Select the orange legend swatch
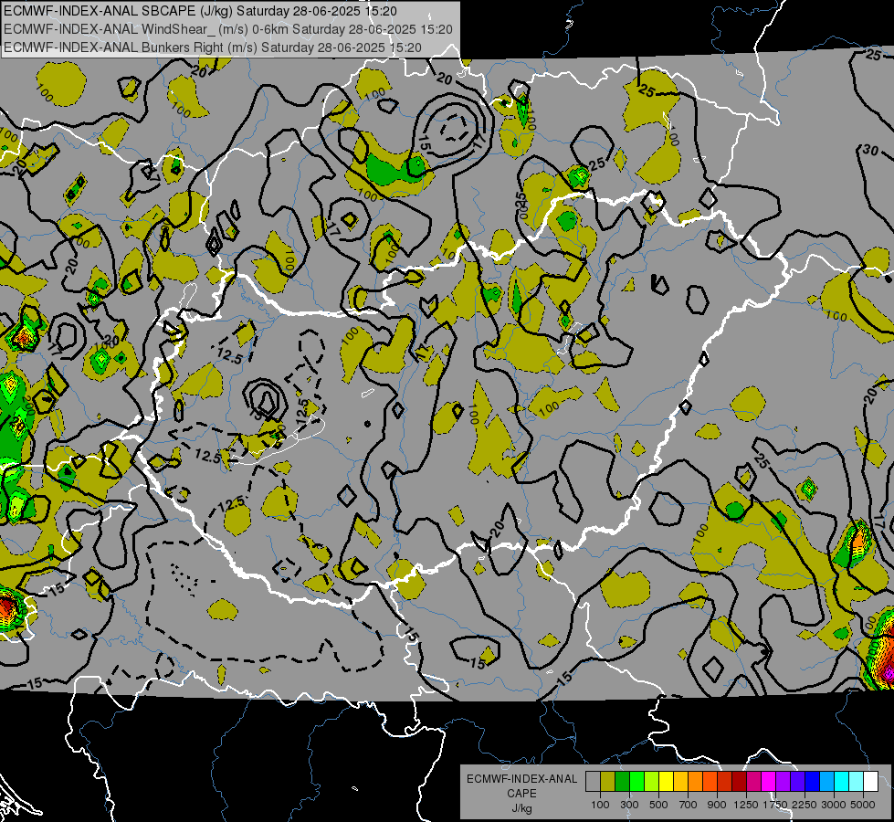 [695, 782]
